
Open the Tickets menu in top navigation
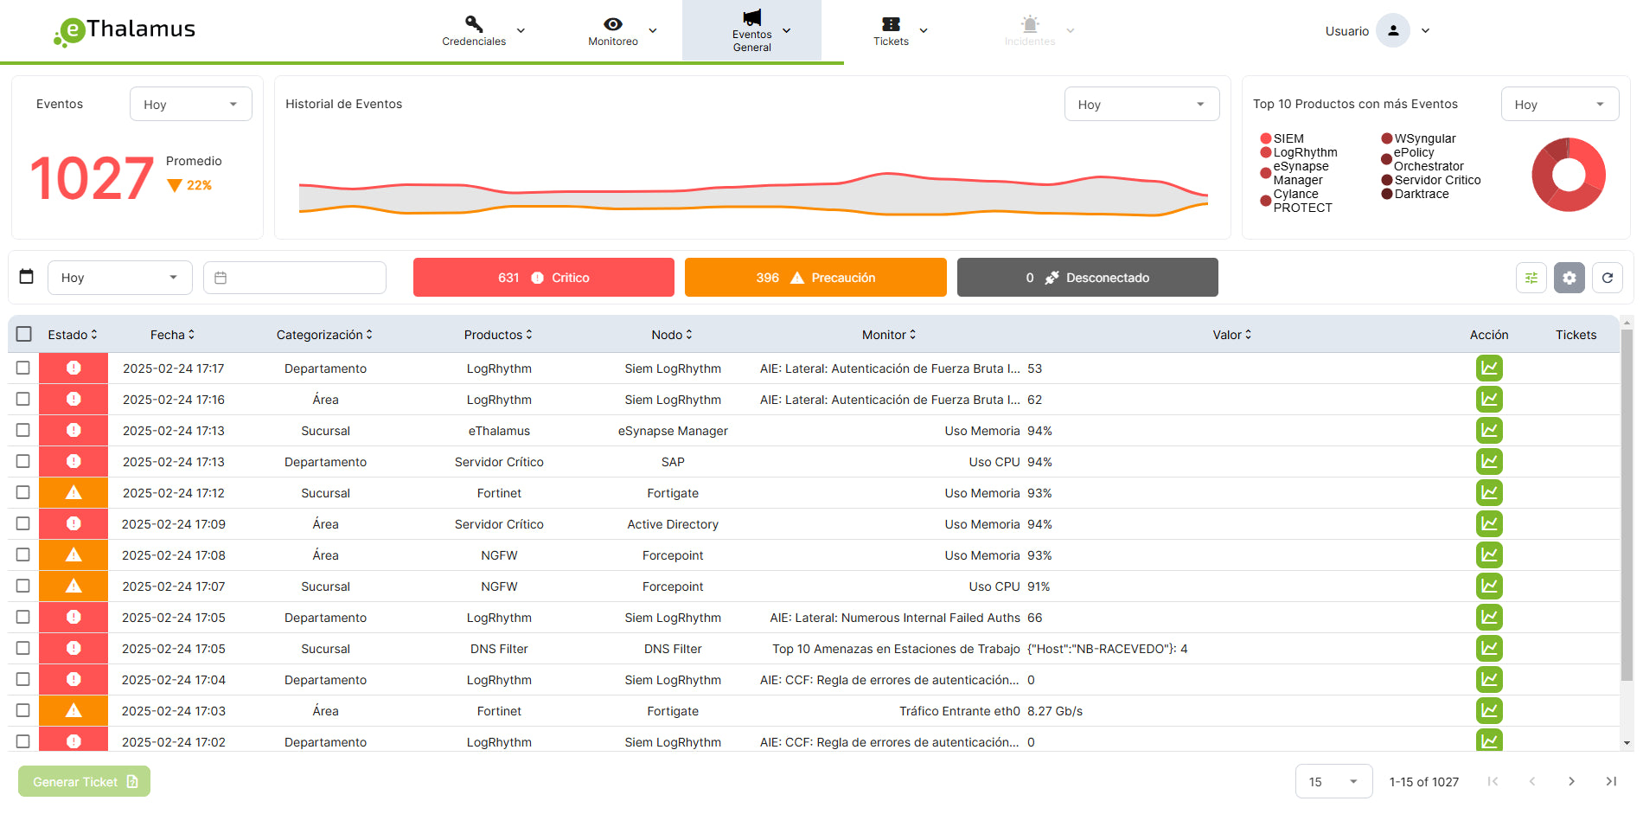898,30
